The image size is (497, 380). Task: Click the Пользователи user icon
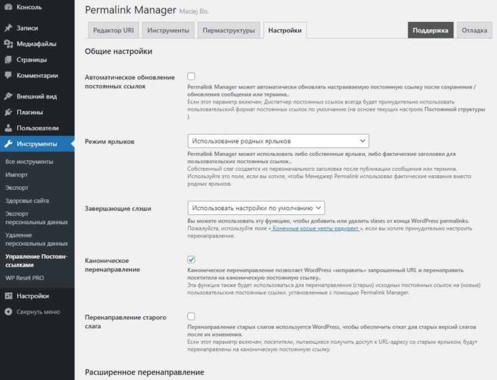coord(8,128)
